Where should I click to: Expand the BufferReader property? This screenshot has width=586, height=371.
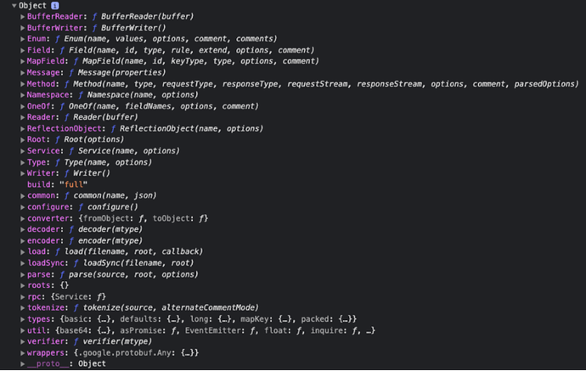click(x=22, y=17)
